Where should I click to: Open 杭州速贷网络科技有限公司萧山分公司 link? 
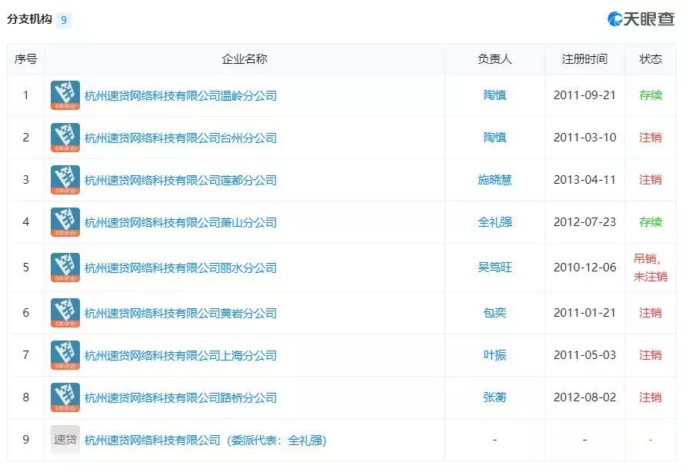(181, 222)
